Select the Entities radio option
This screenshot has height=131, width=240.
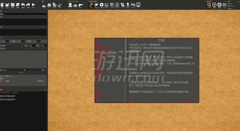coord(228,6)
